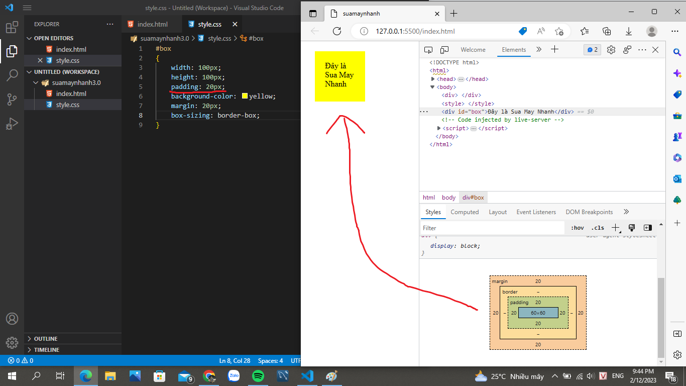Select html in DevTools breadcrumb
Image resolution: width=686 pixels, height=386 pixels.
pyautogui.click(x=429, y=198)
